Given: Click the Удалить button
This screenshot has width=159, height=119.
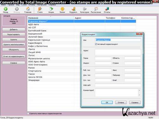Looking at the screenshot, I should 14,39.
